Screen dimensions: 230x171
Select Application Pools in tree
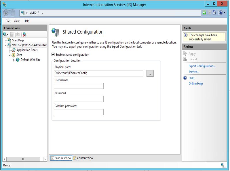27,50
